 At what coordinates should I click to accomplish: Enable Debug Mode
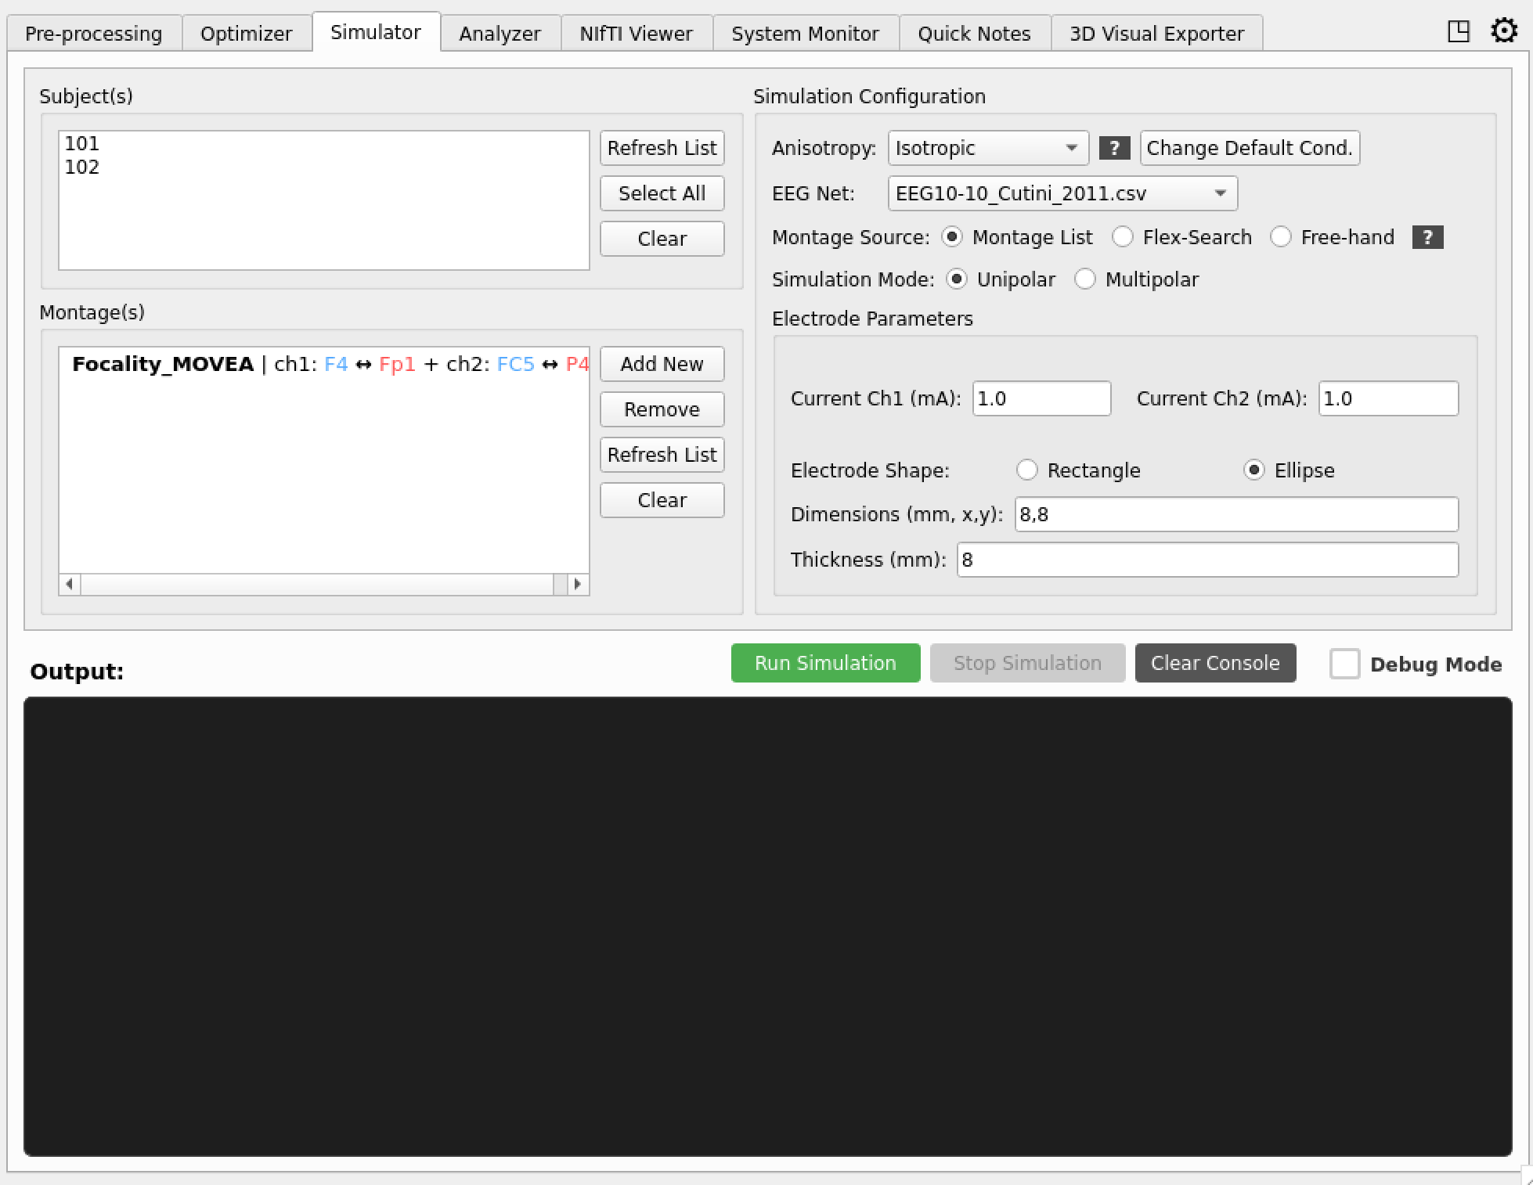coord(1346,663)
